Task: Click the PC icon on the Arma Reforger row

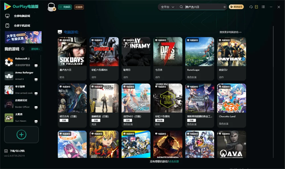Action: [36, 80]
